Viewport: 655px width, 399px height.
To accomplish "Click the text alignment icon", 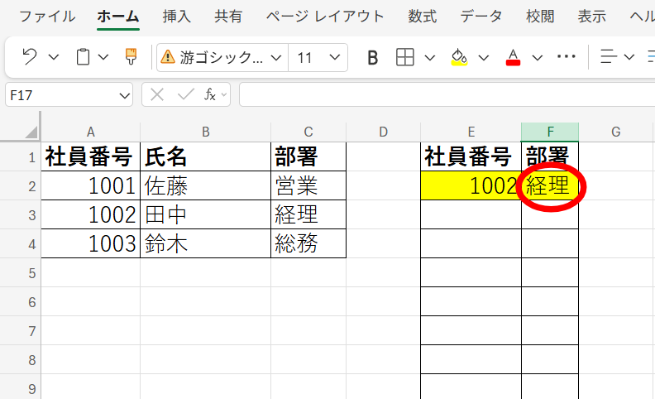I will coord(609,57).
